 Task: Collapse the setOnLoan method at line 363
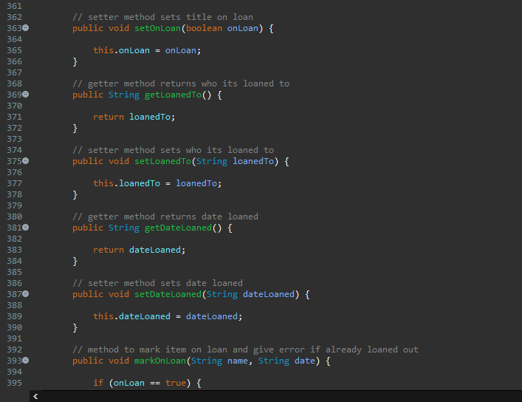[x=26, y=28]
